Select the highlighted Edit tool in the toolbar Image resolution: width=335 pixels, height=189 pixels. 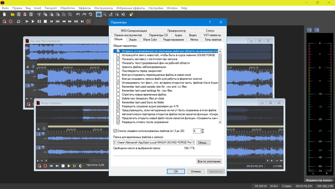99,14
